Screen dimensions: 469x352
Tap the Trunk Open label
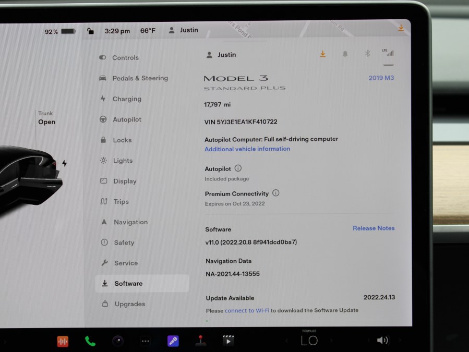tap(46, 118)
